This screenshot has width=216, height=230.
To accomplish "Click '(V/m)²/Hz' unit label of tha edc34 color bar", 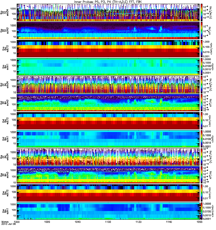I will click(x=211, y=12).
